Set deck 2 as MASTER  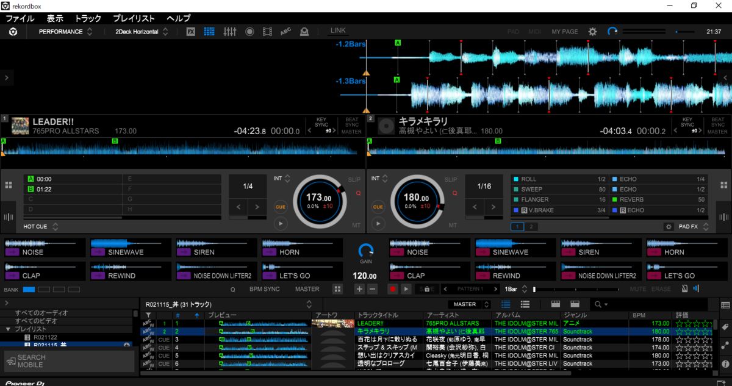point(717,132)
